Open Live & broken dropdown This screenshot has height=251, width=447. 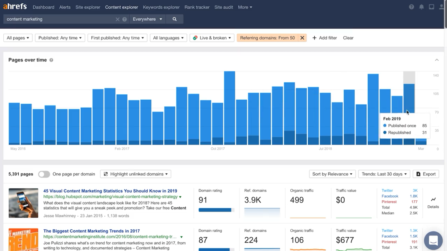pos(212,38)
